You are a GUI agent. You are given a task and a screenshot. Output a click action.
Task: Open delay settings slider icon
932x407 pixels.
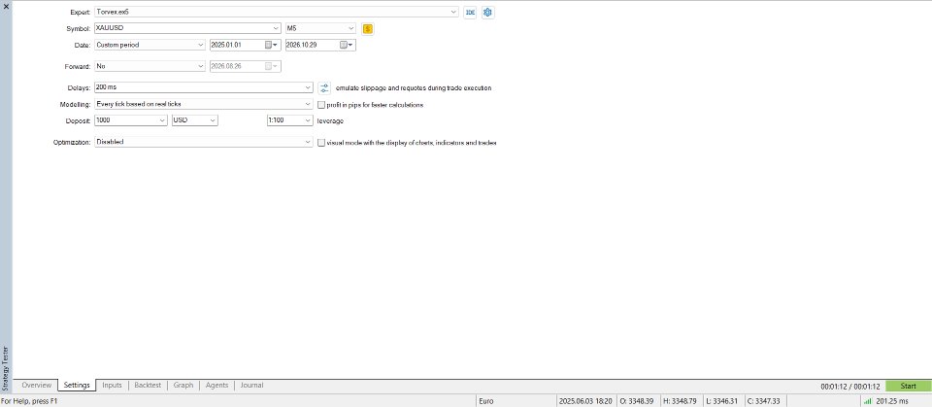[x=324, y=88]
